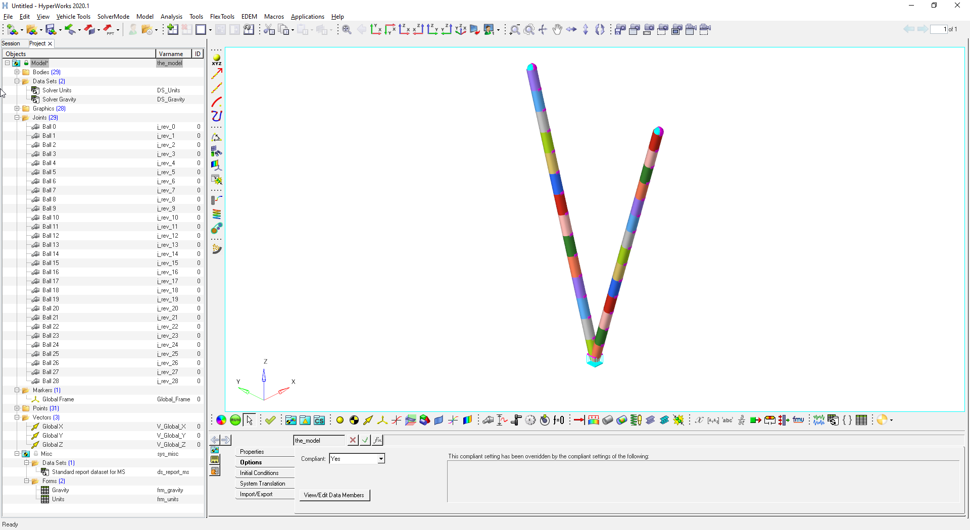Screen dimensions: 970x530
Task: Click the fx expression builder button
Action: tap(377, 440)
